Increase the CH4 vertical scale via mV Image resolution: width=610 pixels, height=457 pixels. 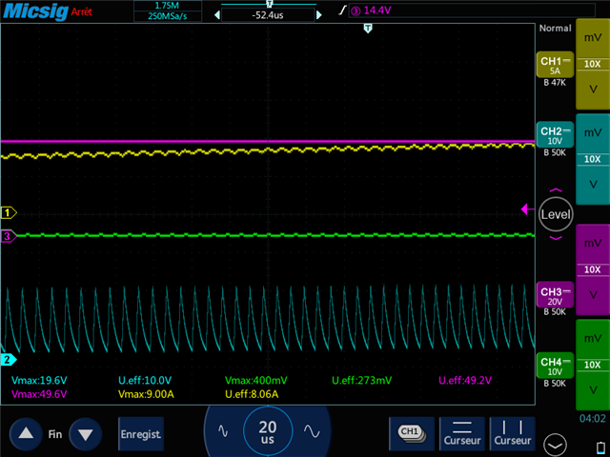click(x=593, y=339)
